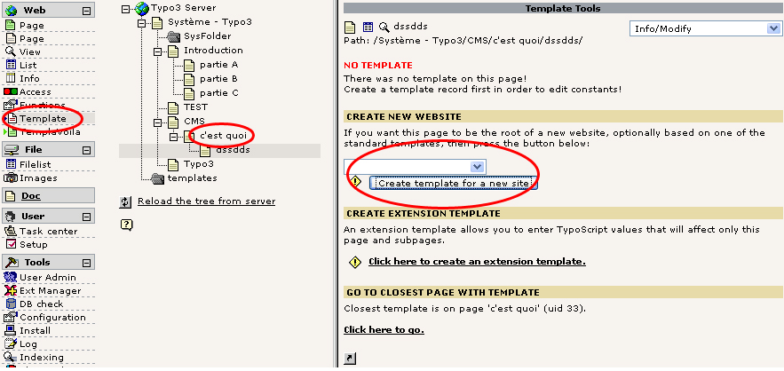Select the dssdds page in tree
784x371 pixels.
click(x=233, y=151)
